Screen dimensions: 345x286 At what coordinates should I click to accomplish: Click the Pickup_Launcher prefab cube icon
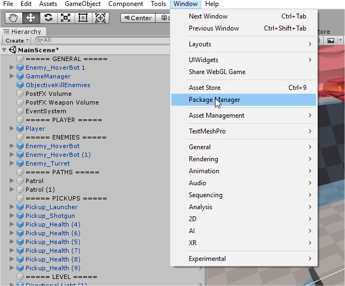point(20,207)
